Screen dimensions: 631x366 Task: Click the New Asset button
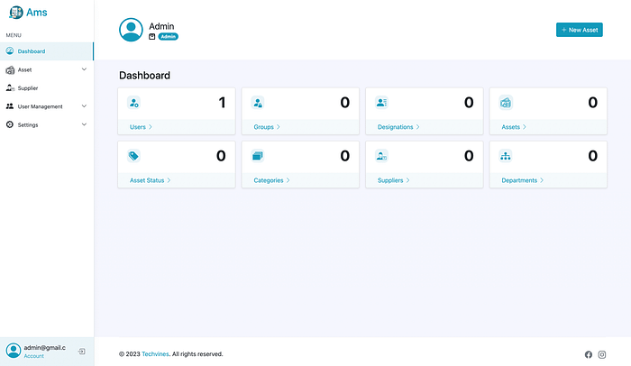coord(580,30)
